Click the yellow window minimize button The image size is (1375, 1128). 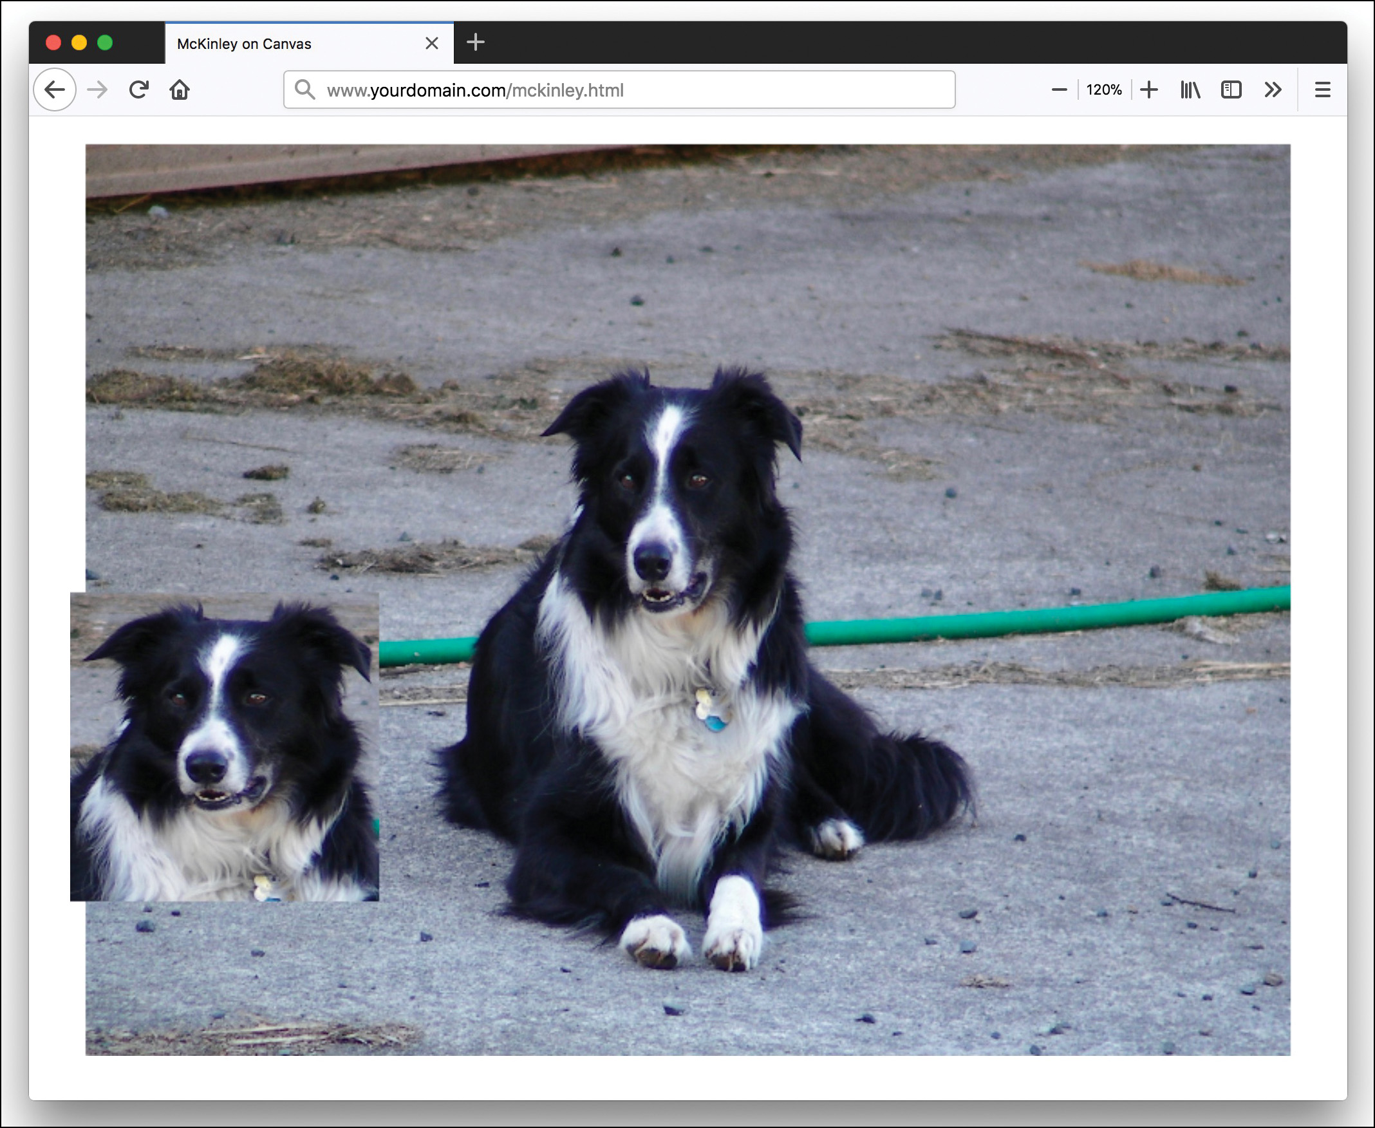click(79, 43)
